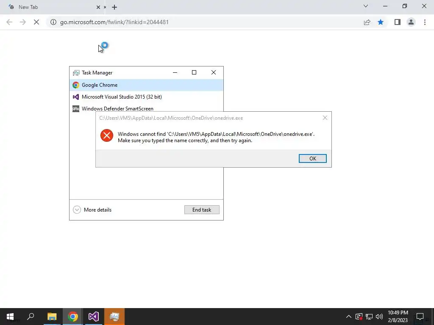Close the New Tab tab
The image size is (434, 325).
[x=98, y=7]
